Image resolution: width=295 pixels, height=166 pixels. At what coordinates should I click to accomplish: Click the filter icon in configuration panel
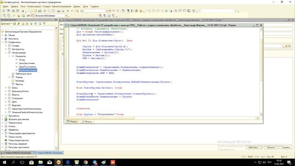44,24
